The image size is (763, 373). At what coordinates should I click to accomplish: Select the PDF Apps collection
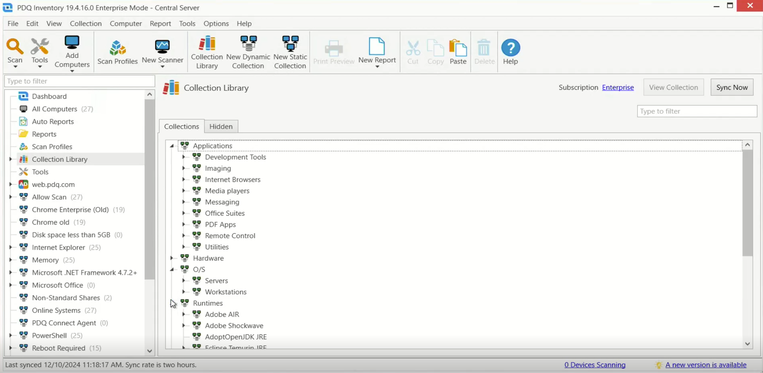click(x=220, y=225)
